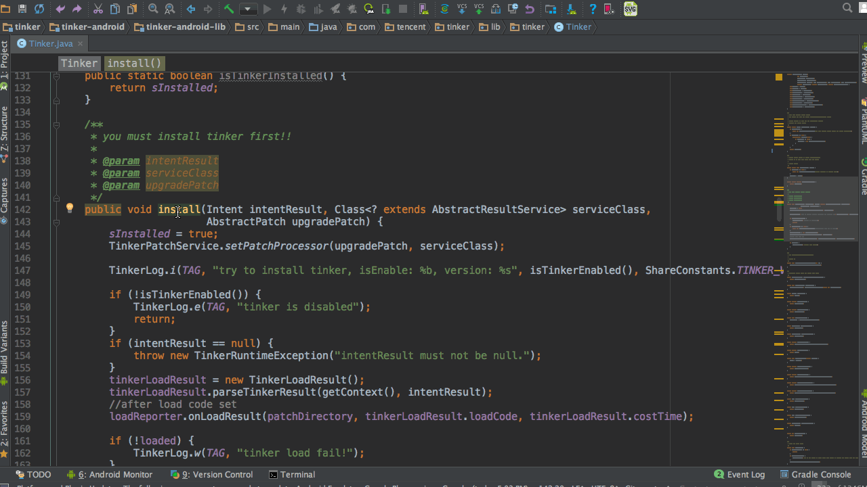The width and height of the screenshot is (867, 487).
Task: Open the Version Control tool window
Action: 211,474
